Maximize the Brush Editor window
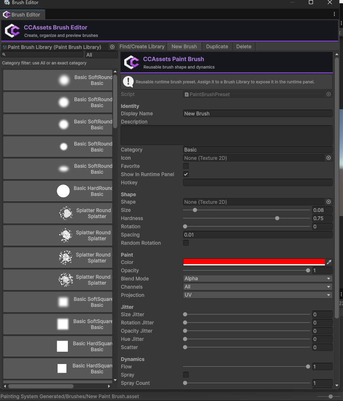 click(x=311, y=2)
